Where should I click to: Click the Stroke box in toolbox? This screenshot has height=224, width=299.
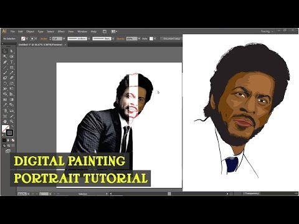[9, 133]
